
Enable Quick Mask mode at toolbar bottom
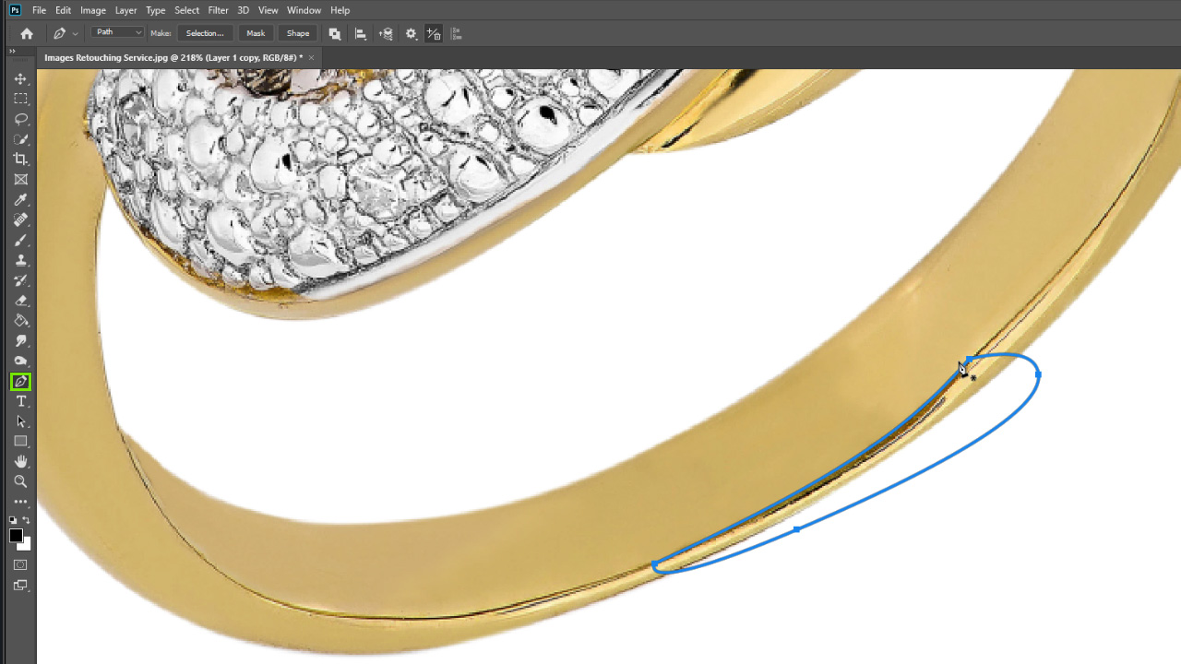(20, 563)
